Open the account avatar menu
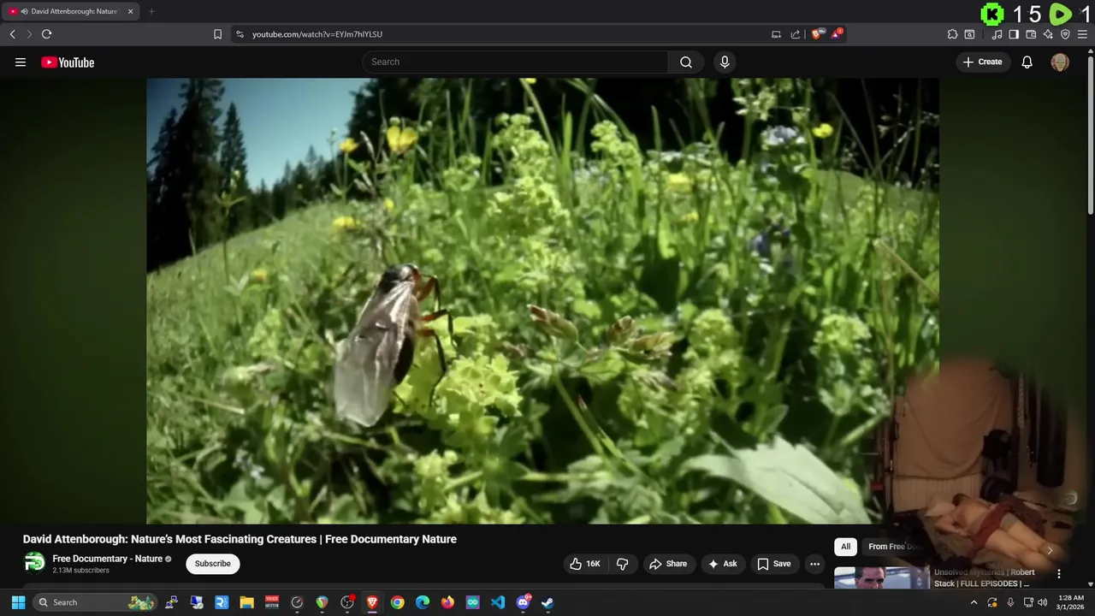 pyautogui.click(x=1060, y=62)
